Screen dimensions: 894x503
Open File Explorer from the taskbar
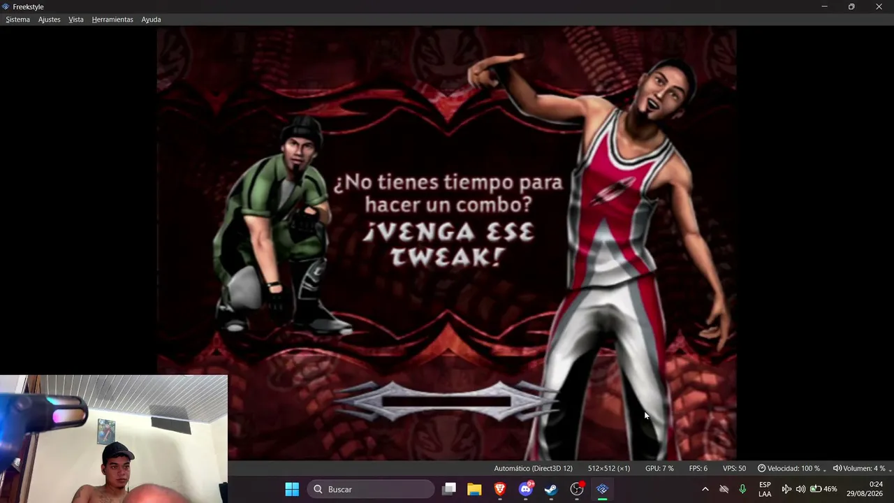474,489
